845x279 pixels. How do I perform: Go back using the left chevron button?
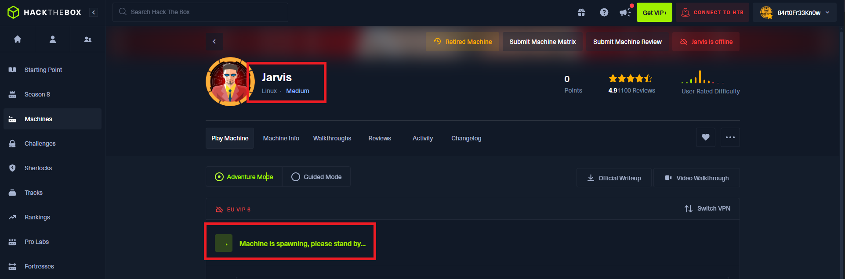[214, 42]
